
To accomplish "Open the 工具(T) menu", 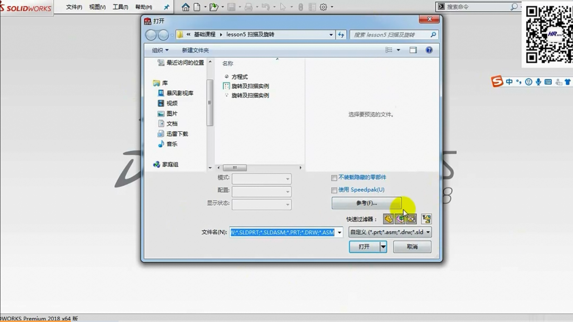I will point(120,7).
